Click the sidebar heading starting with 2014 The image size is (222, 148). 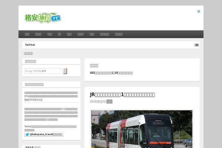click(x=33, y=147)
